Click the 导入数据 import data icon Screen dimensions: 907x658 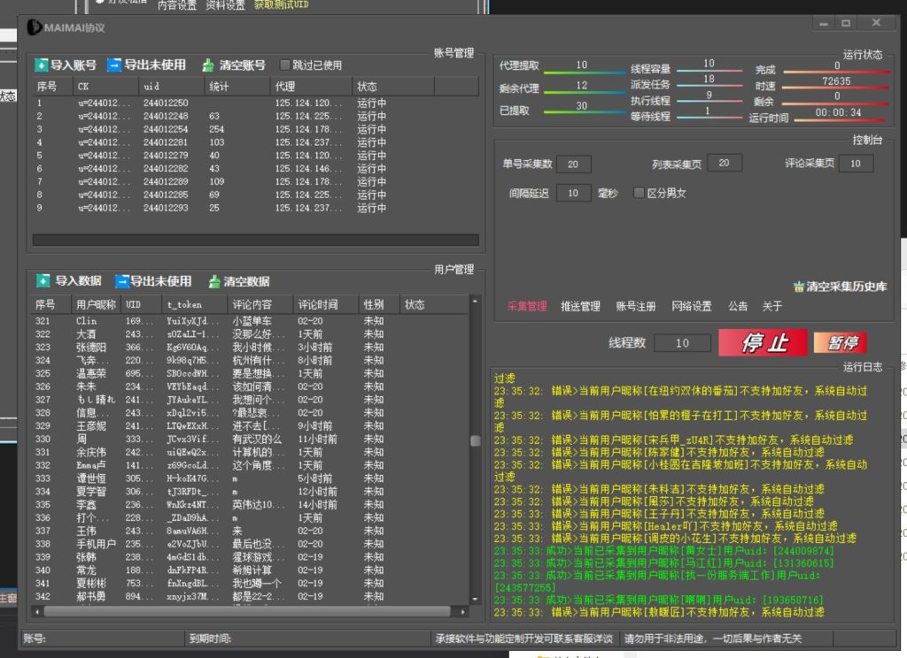[x=42, y=280]
